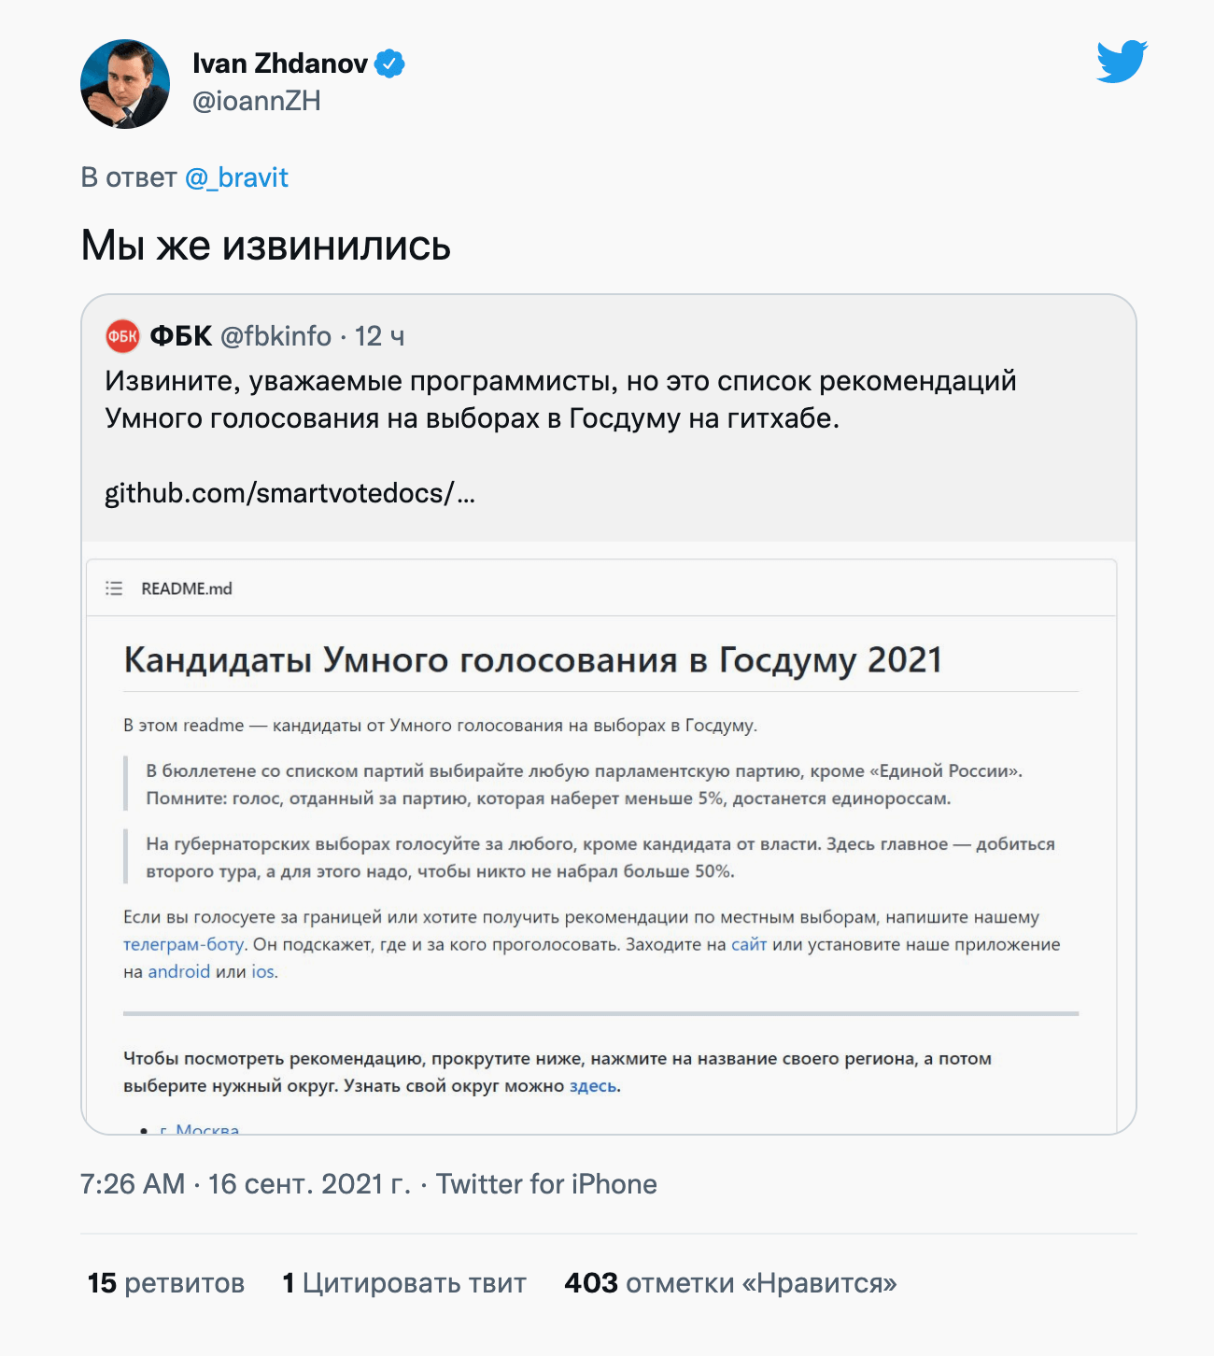
Task: Open the android app link
Action: click(178, 971)
